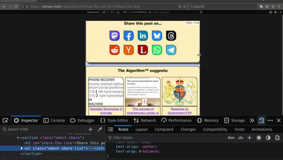283x160 pixels.
Task: Open the Style Editor tab
Action: pyautogui.click(x=114, y=120)
